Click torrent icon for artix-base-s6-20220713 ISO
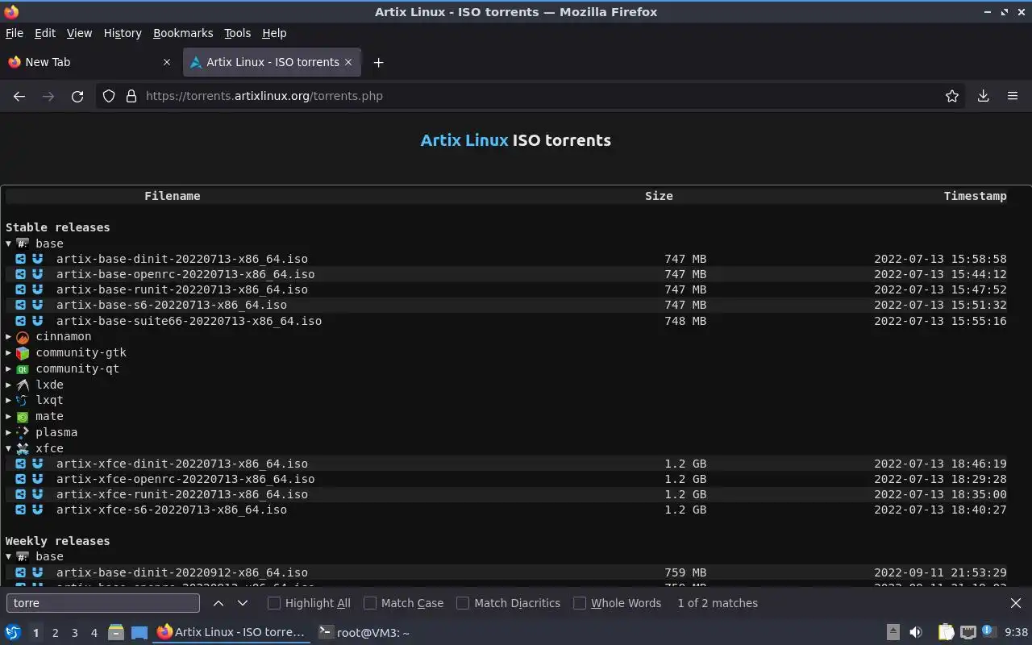 pyautogui.click(x=21, y=305)
